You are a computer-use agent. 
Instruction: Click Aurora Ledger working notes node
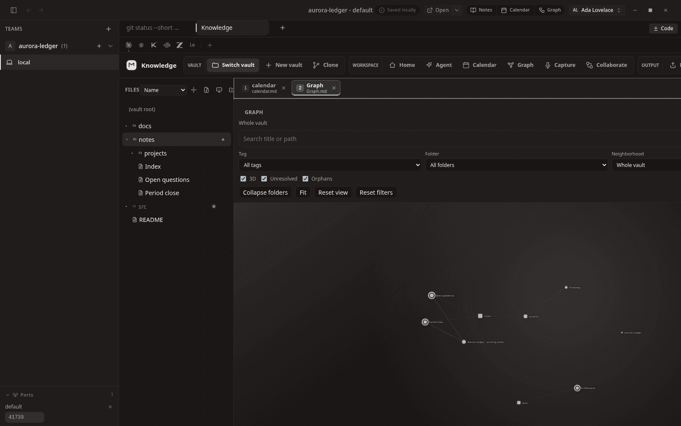coord(464,342)
